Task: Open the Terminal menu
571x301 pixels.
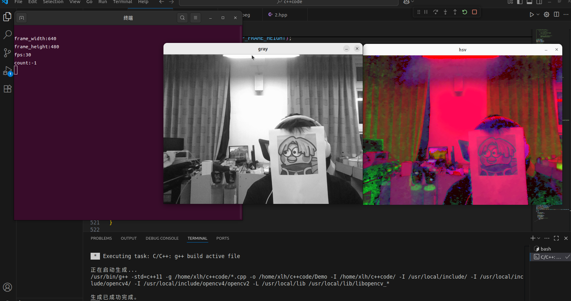Action: (x=123, y=2)
